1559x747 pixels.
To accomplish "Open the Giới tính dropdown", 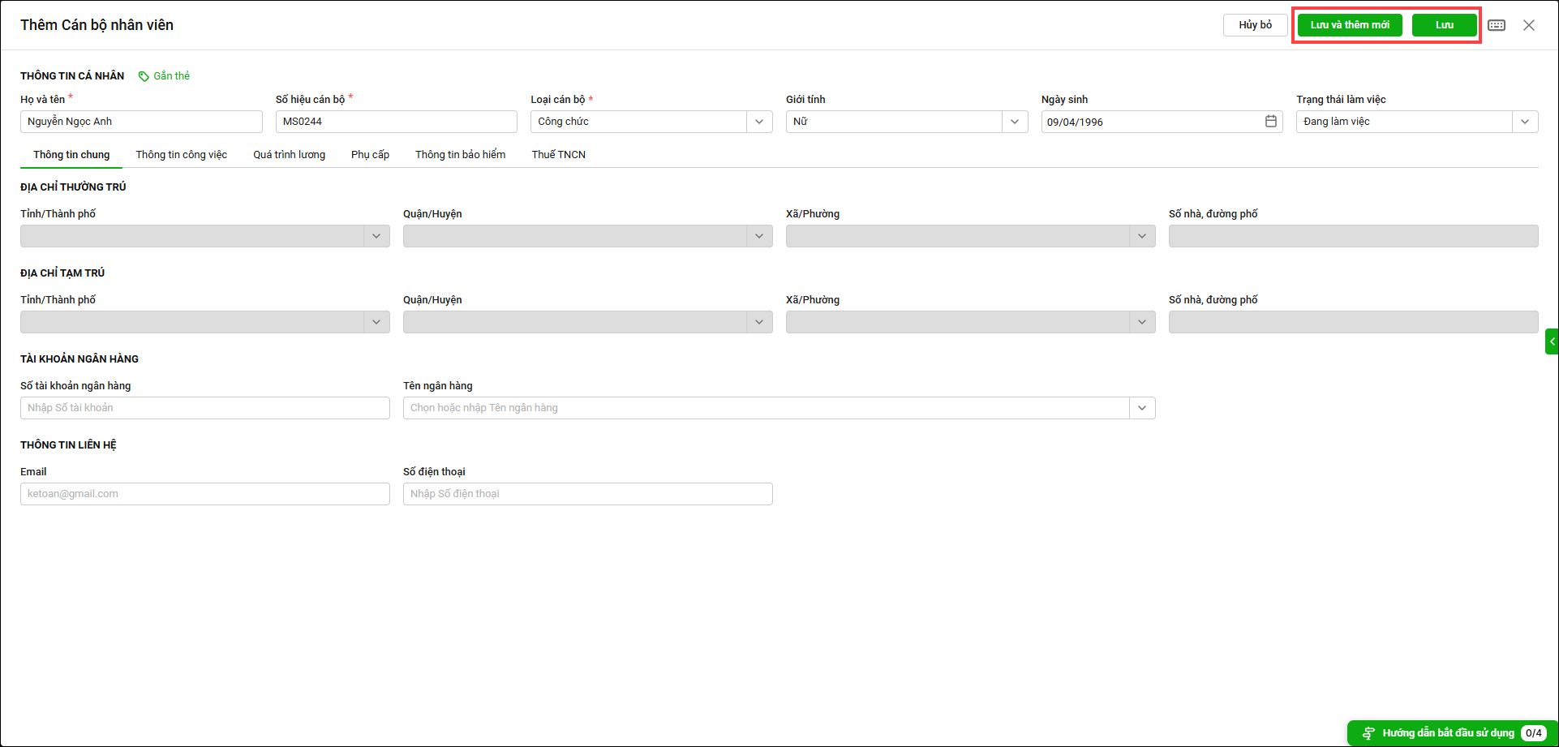I will click(1015, 122).
